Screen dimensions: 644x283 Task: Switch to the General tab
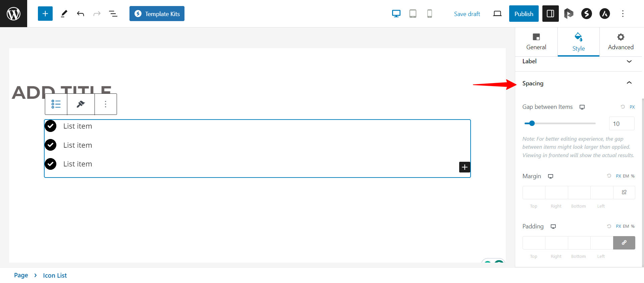(x=536, y=42)
